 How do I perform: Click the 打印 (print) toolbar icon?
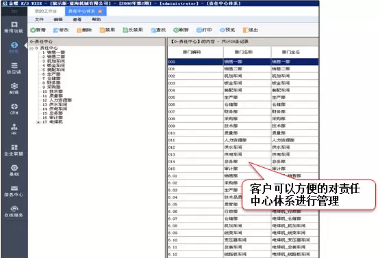(204, 30)
